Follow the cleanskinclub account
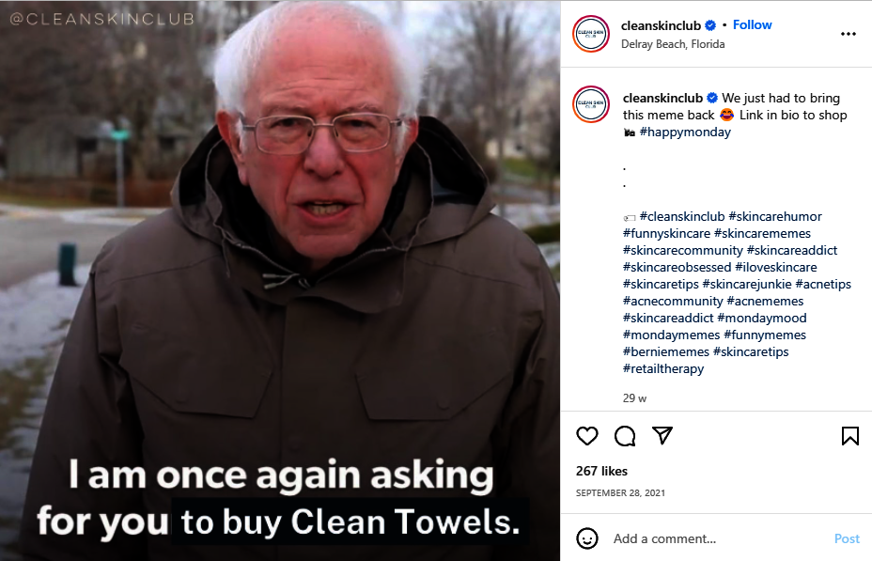This screenshot has width=872, height=561. [752, 25]
